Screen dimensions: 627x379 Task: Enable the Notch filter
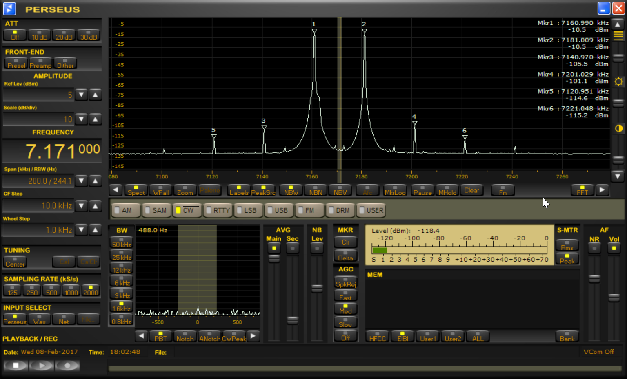[185, 336]
